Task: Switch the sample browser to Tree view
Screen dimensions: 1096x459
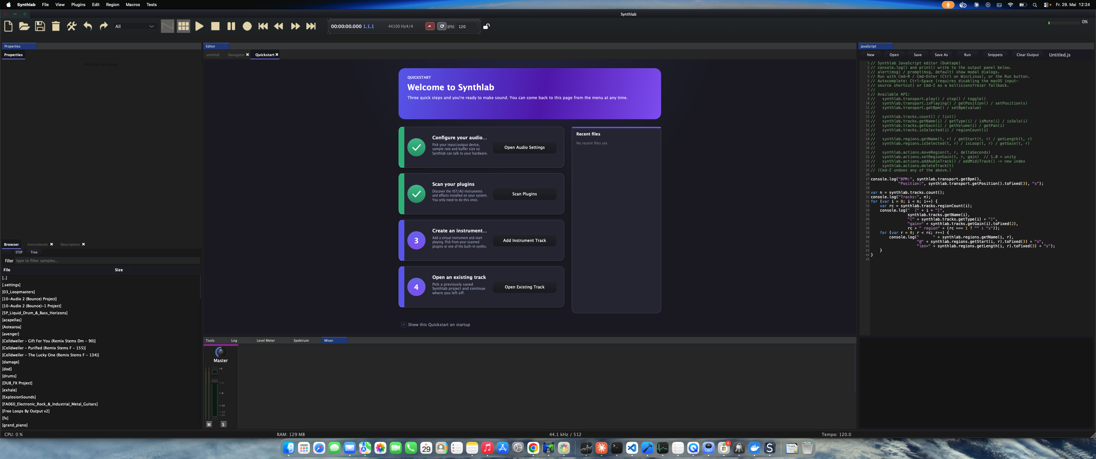Action: click(34, 252)
